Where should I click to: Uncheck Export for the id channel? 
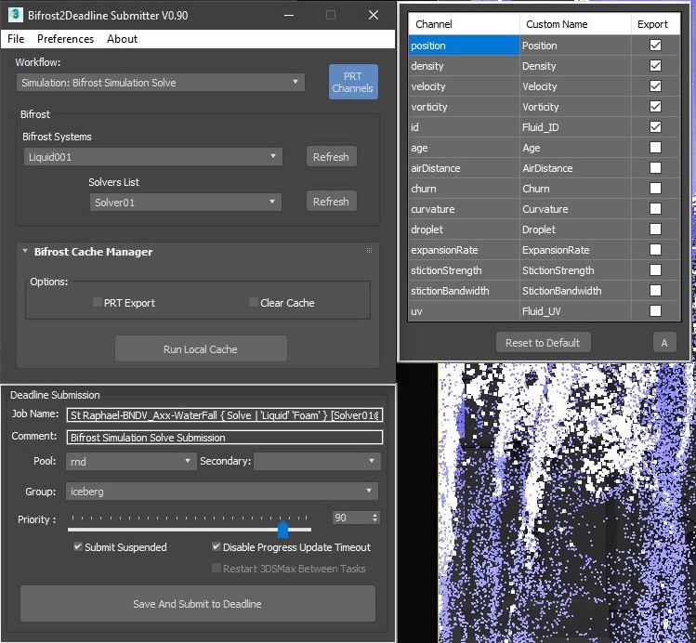click(655, 127)
